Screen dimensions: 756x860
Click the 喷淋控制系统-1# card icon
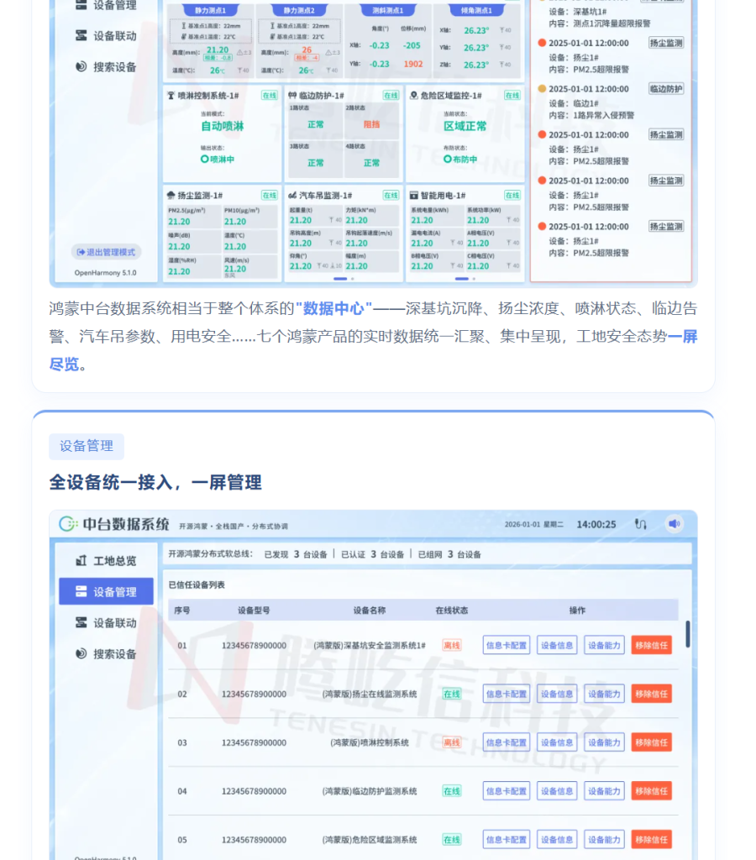(171, 96)
